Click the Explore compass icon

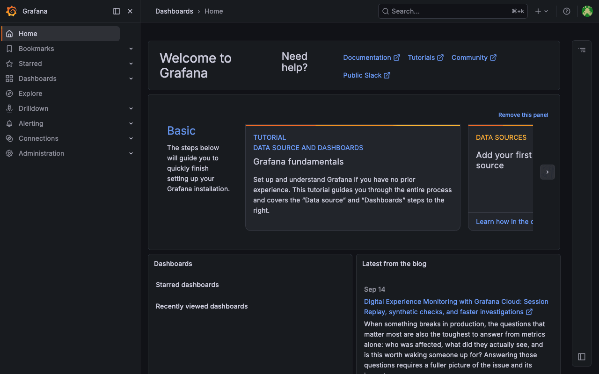9,93
